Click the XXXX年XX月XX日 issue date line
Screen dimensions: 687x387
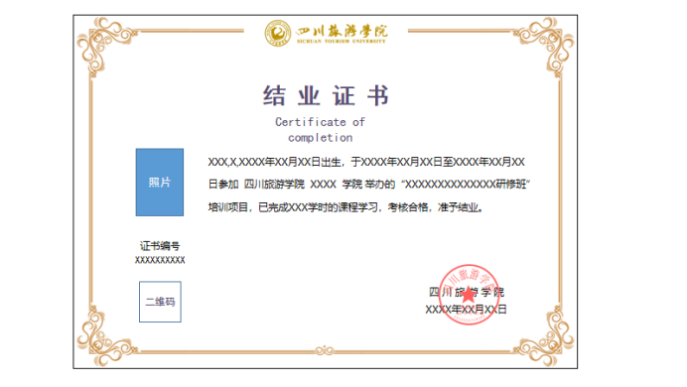467,310
